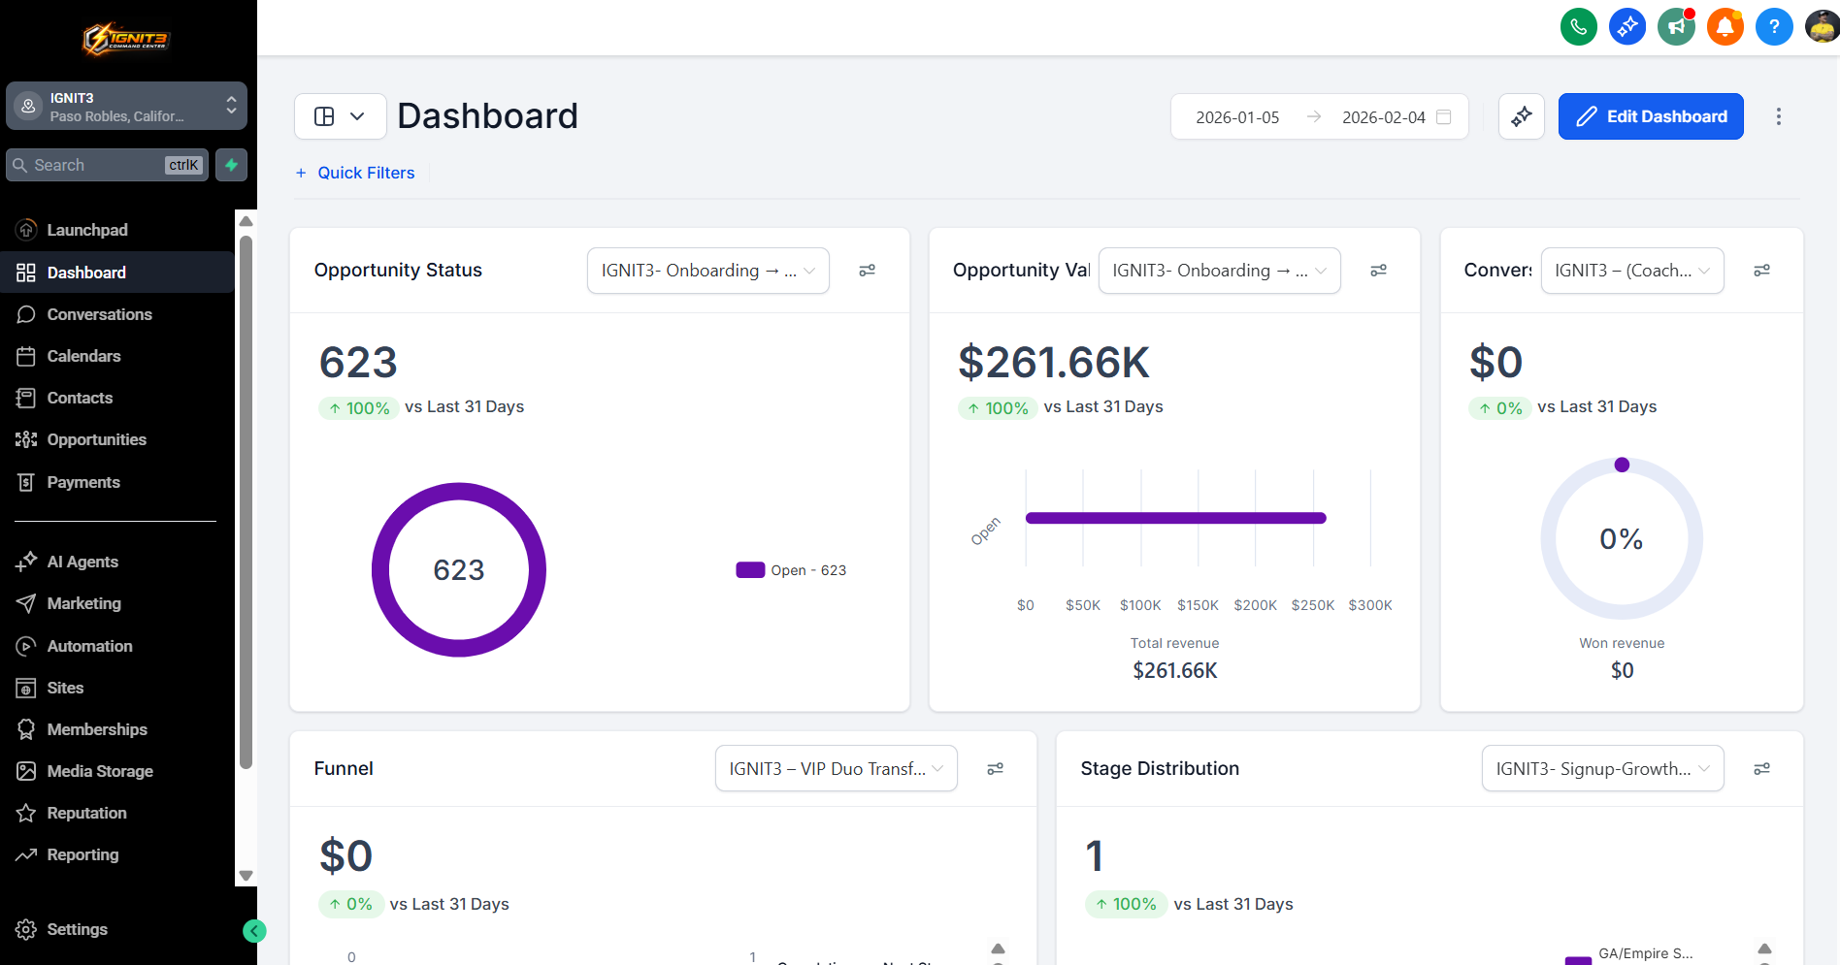1840x965 pixels.
Task: Collapse the sidebar with green arrow toggle
Action: point(254,931)
